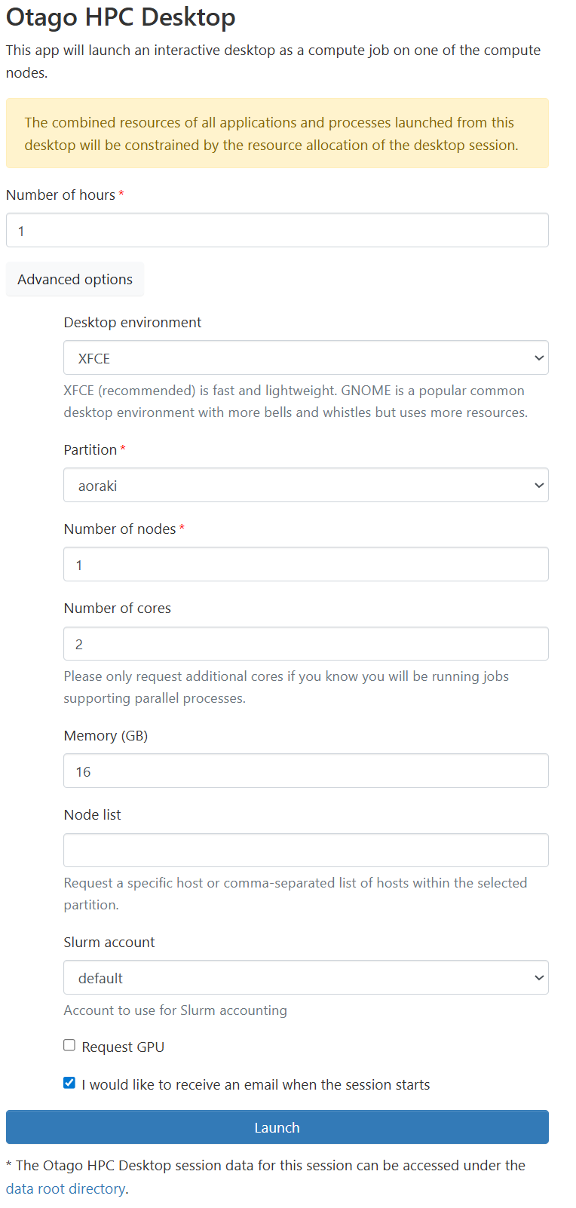Open the Desktop environment selector showing XFCE
Screen dimensions: 576x1208
pyautogui.click(x=305, y=357)
